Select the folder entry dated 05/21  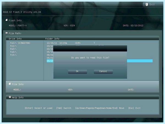pyautogui.click(x=50, y=58)
